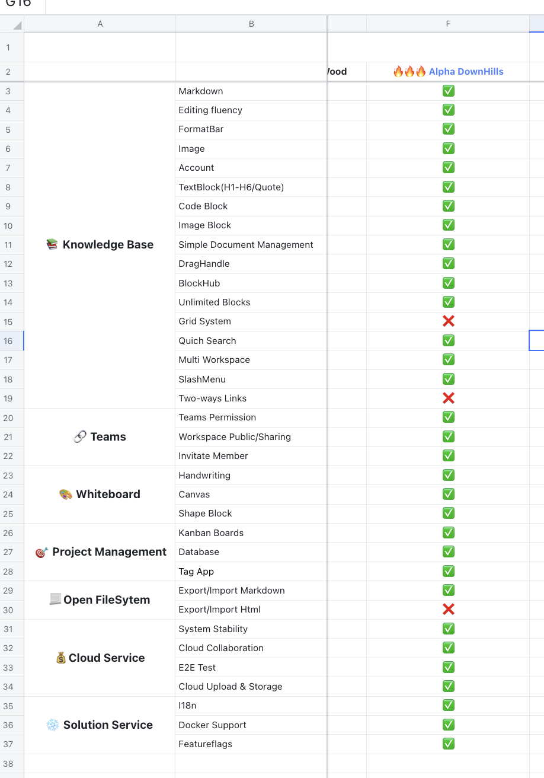Select the Teams category cell
This screenshot has height=778, width=544.
tap(100, 436)
